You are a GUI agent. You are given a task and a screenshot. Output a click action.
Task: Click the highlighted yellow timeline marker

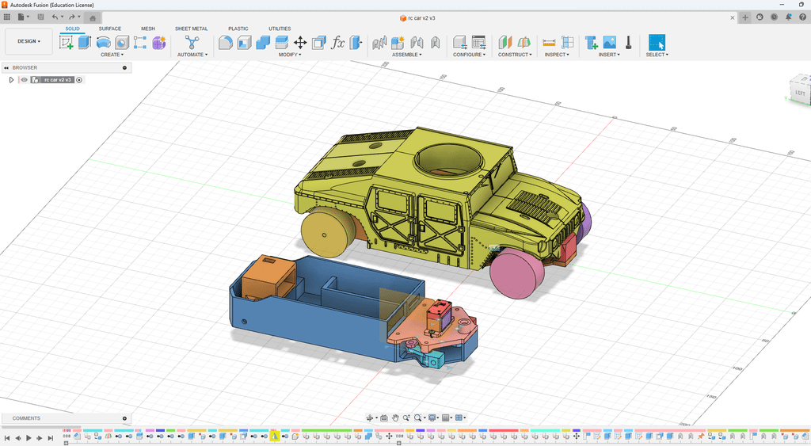[275, 436]
